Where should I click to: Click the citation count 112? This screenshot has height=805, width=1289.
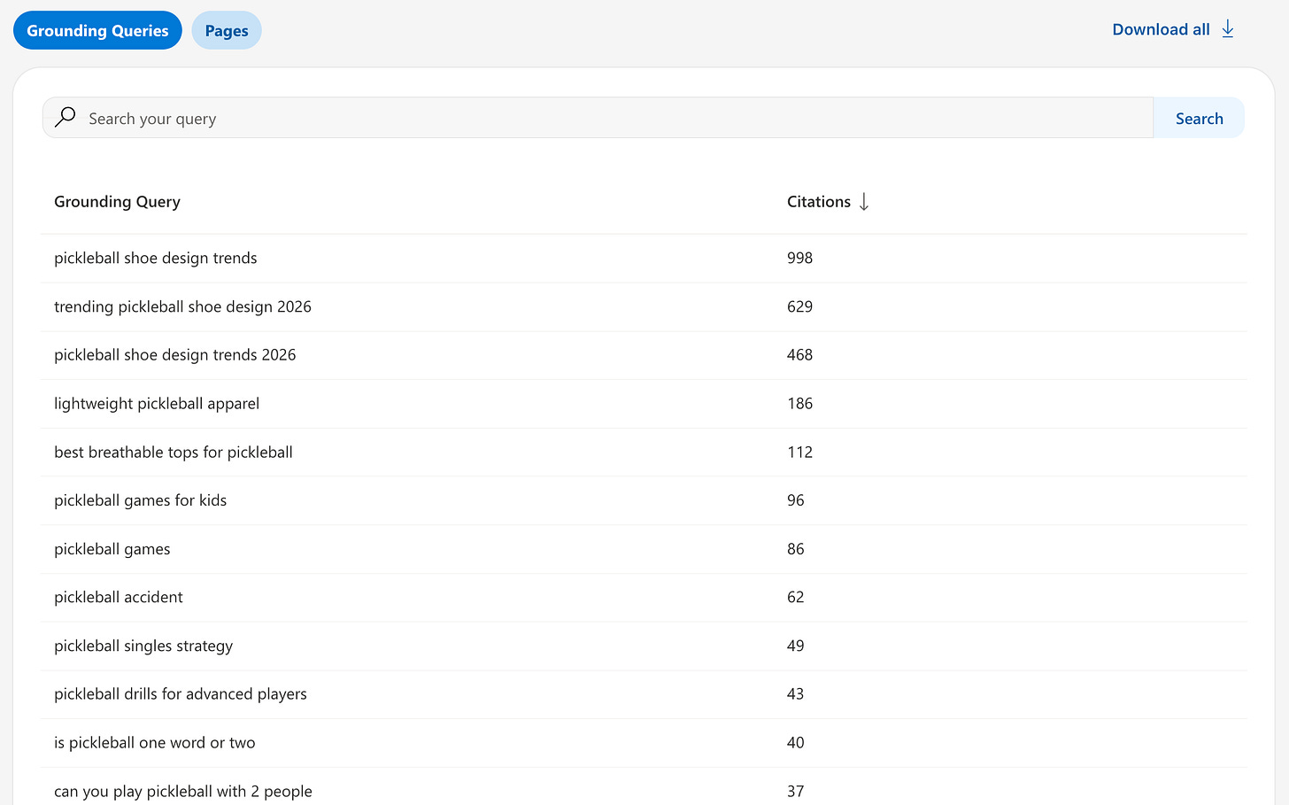tap(799, 453)
